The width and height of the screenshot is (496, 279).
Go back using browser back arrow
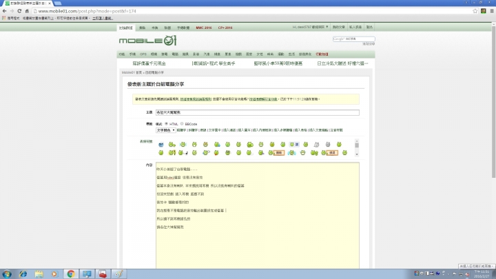[4, 11]
